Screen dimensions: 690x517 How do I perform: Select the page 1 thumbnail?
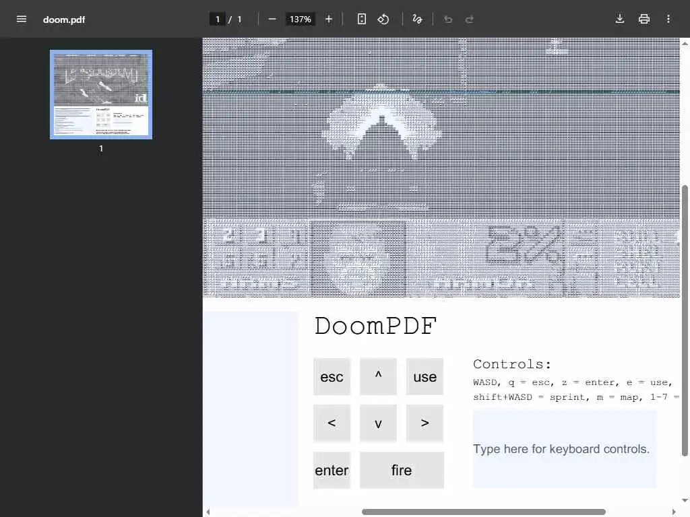tap(101, 94)
